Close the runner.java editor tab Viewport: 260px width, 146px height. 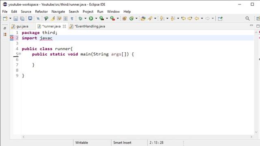click(64, 26)
